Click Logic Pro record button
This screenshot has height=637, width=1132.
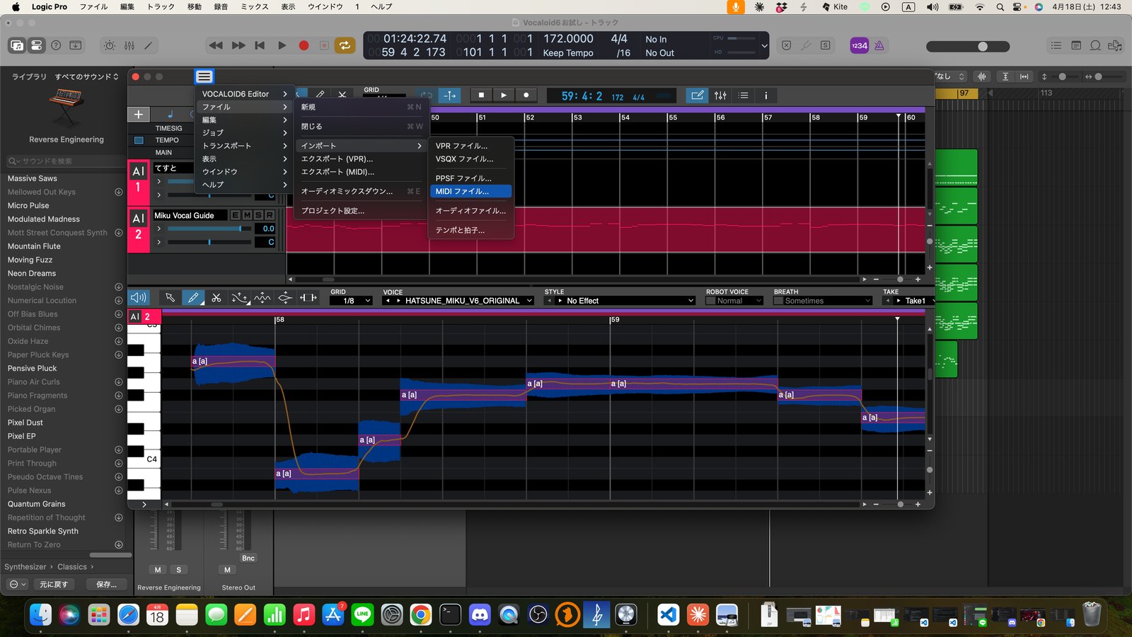point(304,45)
